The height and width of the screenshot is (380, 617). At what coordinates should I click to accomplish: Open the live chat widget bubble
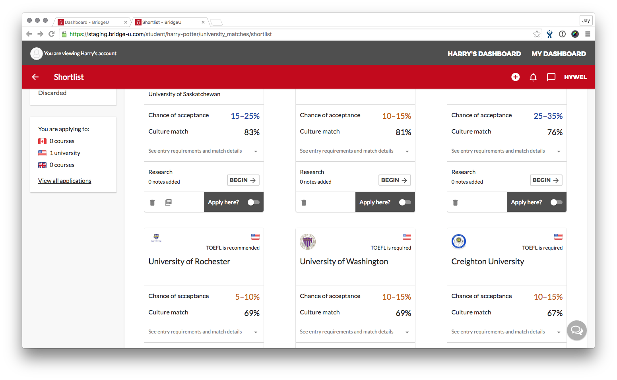(x=577, y=330)
